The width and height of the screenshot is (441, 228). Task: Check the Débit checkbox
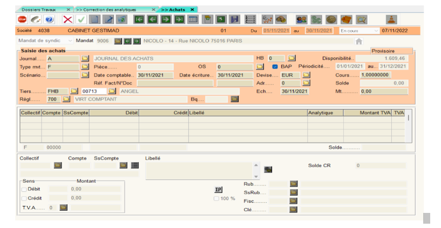(x=23, y=189)
